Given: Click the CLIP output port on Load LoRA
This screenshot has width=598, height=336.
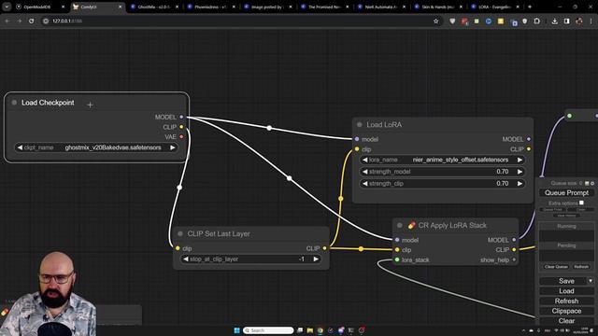Looking at the screenshot, I should click(x=529, y=149).
